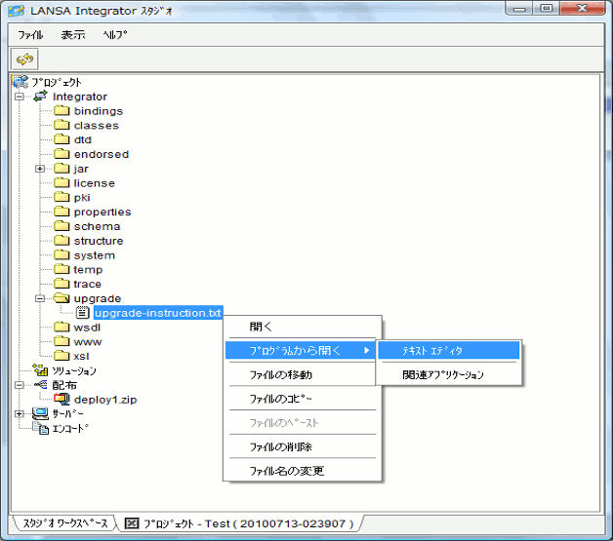Click the trace folder icon
Screen dimensions: 613x541
pyautogui.click(x=61, y=284)
